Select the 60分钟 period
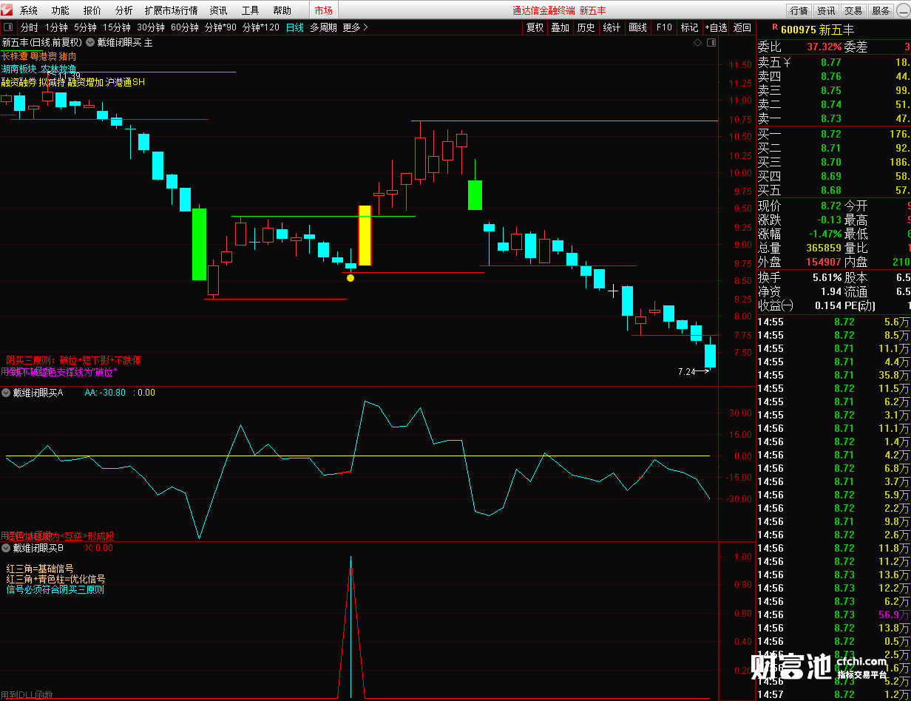 (185, 27)
